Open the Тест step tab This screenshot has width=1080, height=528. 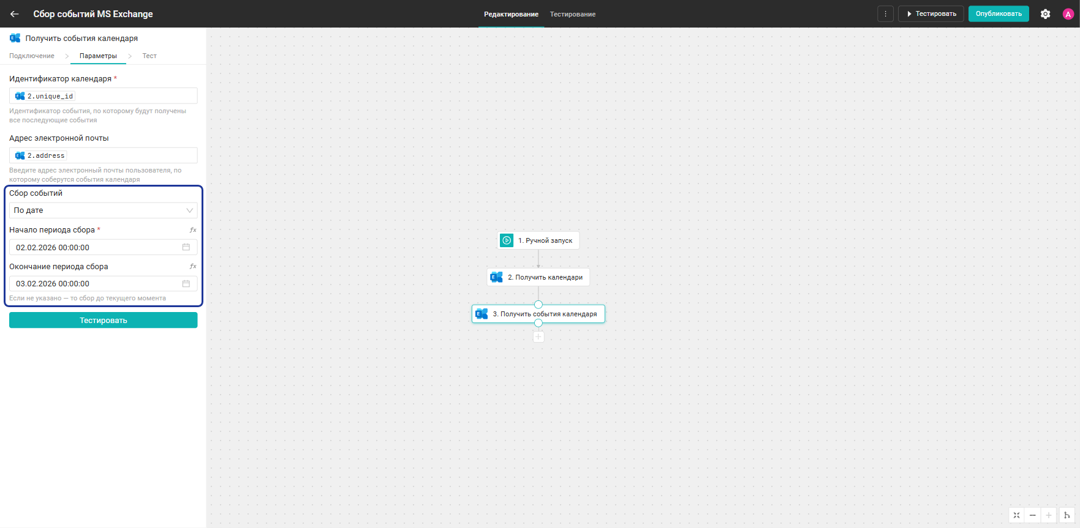click(149, 56)
